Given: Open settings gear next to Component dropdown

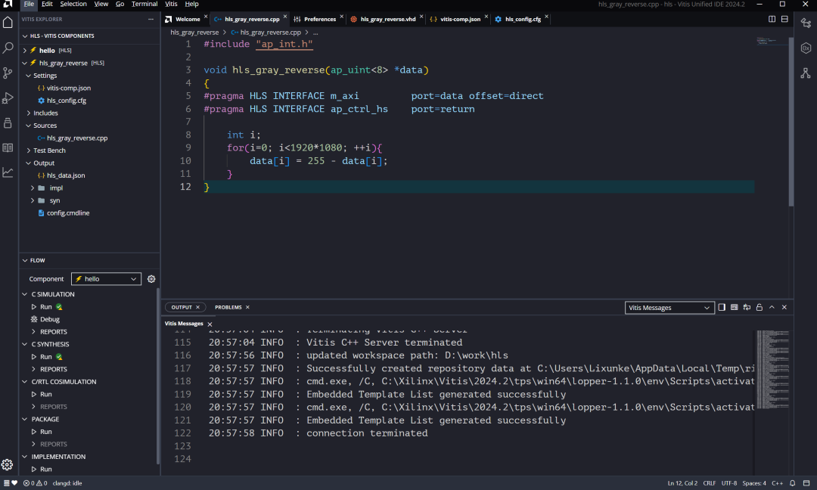Looking at the screenshot, I should point(151,279).
